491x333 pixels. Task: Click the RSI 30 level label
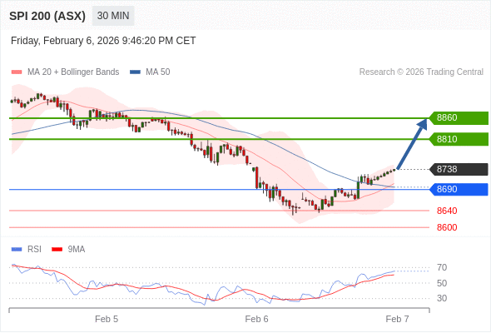[x=442, y=298]
